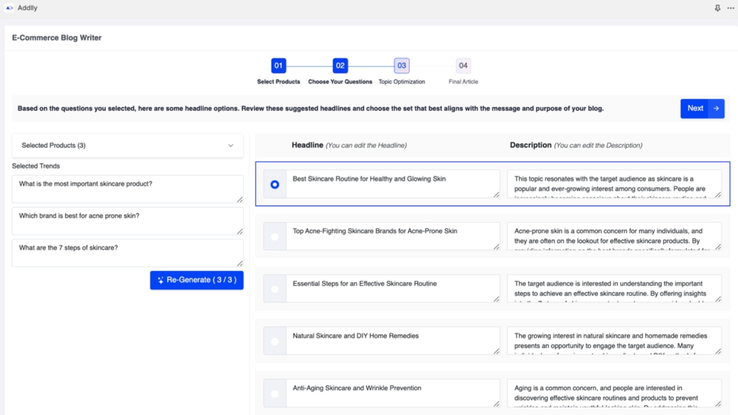Image resolution: width=738 pixels, height=415 pixels.
Task: Select the Top Acne-Fighting Skincare Brands radio
Action: (x=275, y=237)
